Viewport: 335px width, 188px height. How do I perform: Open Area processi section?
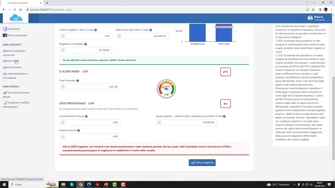14,67
